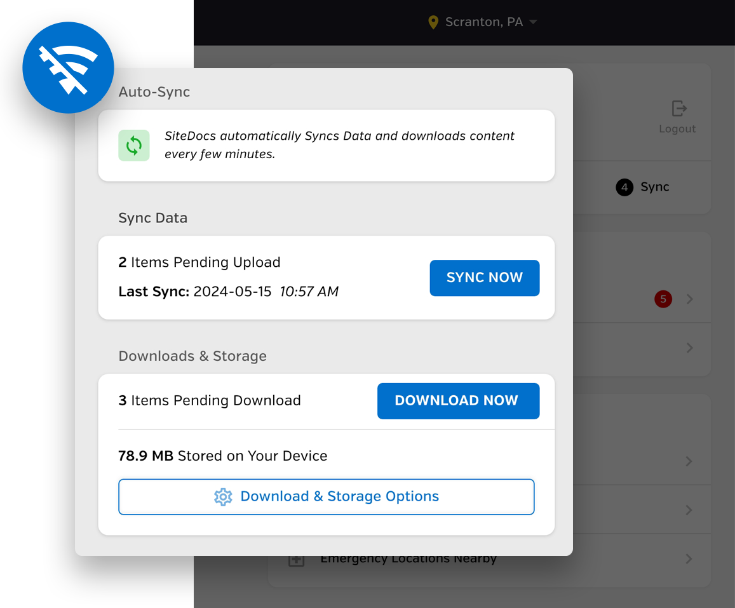Click the black 4 badge beside Sync
This screenshot has width=735, height=608.
coord(624,187)
